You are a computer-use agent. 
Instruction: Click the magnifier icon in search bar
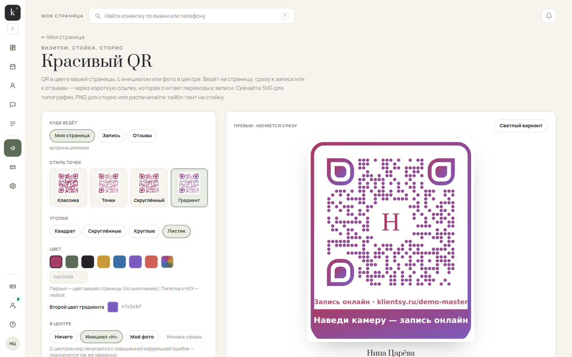click(x=98, y=16)
